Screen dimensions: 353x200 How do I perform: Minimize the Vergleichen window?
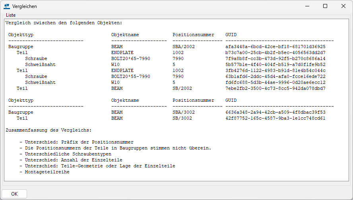tap(307, 6)
